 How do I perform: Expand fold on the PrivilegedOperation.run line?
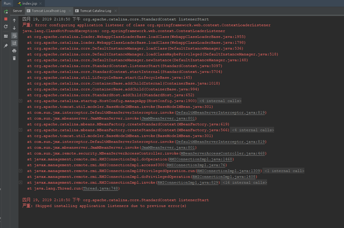click(x=21, y=171)
